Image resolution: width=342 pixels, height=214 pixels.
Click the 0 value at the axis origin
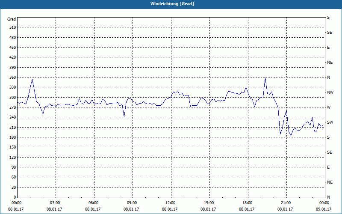pyautogui.click(x=15, y=197)
